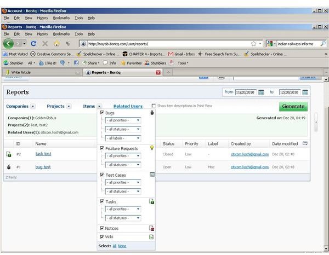Click the Notices icon in items dropdown
The width and height of the screenshot is (329, 255).
[x=152, y=228]
